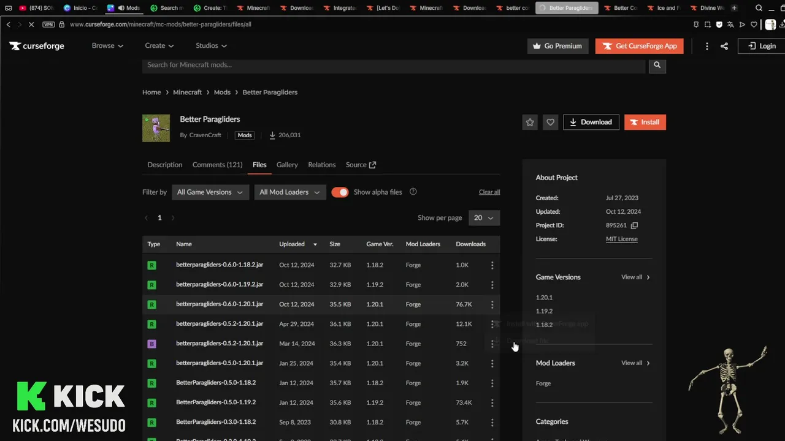Image resolution: width=785 pixels, height=441 pixels.
Task: Open options for betterparagliders-0.6.0-1.19.2.jar
Action: coord(492,285)
